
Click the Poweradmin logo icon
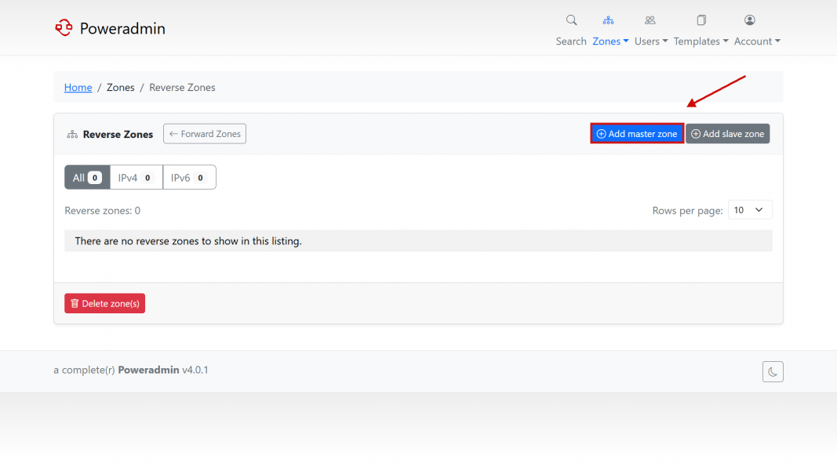pyautogui.click(x=64, y=28)
